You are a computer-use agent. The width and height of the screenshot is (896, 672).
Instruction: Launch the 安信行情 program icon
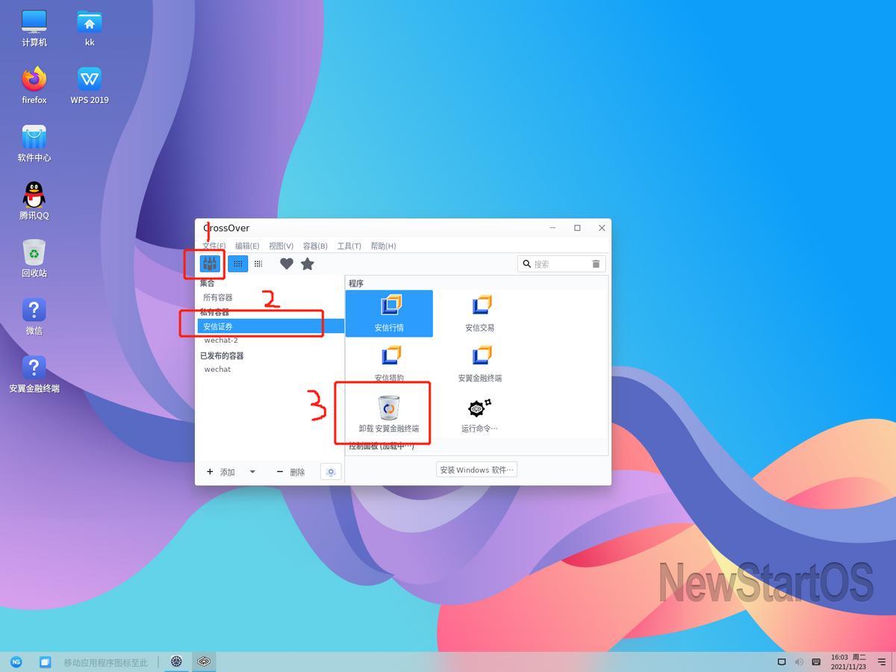[389, 314]
